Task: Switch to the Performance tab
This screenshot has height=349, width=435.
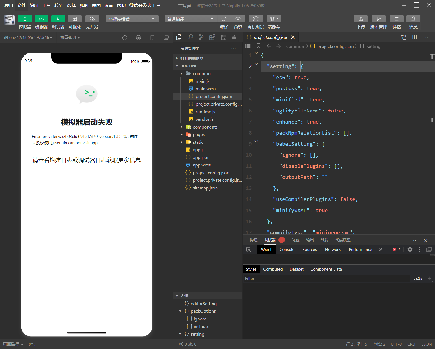Action: pos(360,250)
